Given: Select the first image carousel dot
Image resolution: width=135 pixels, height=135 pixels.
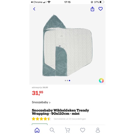Looking at the screenshot, I should pos(65,80).
